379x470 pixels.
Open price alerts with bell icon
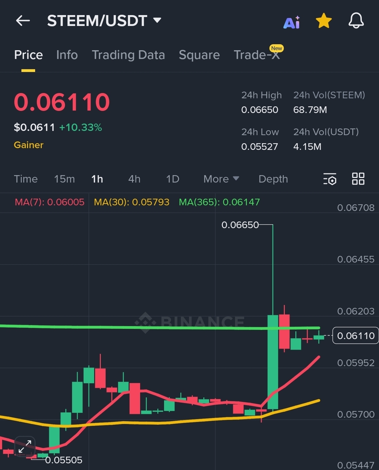[x=356, y=21]
